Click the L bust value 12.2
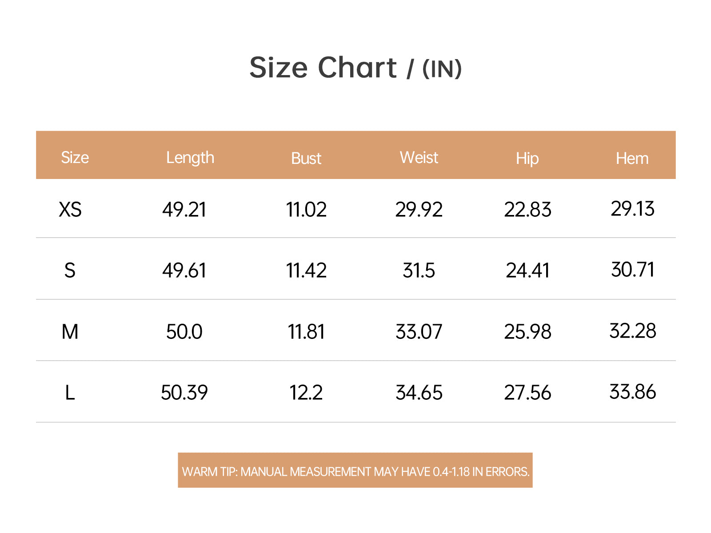This screenshot has height=533, width=711. pos(306,393)
